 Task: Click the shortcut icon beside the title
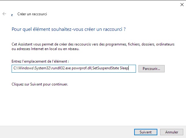tap(12, 14)
